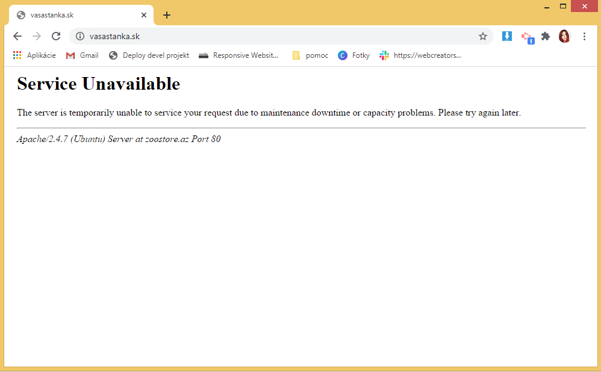
Task: Open the Responsive Websit... bookmark
Action: tap(238, 55)
